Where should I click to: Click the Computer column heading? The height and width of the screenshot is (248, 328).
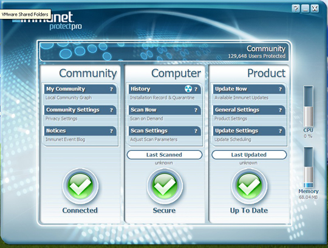176,74
